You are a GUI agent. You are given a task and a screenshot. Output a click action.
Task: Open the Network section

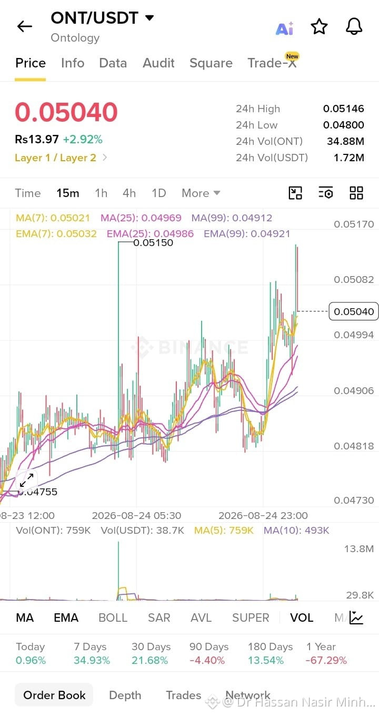coord(247,695)
